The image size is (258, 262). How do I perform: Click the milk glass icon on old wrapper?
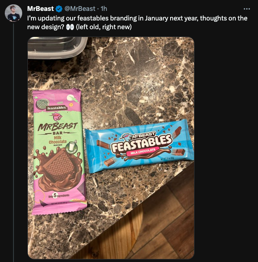click(71, 148)
